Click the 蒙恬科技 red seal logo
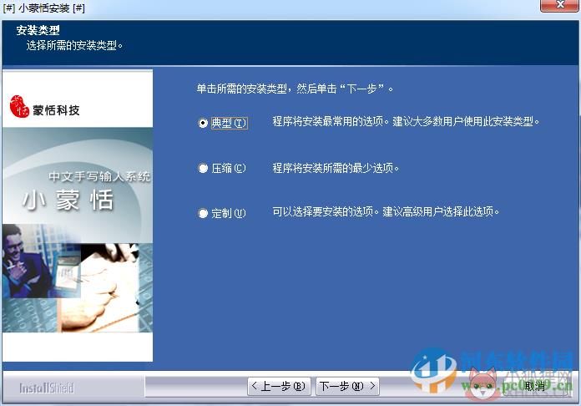Viewport: 581px width, 406px height. coord(19,106)
